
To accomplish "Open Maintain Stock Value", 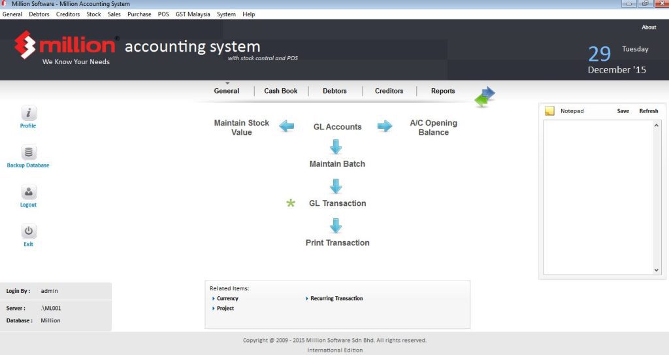I will [x=242, y=127].
